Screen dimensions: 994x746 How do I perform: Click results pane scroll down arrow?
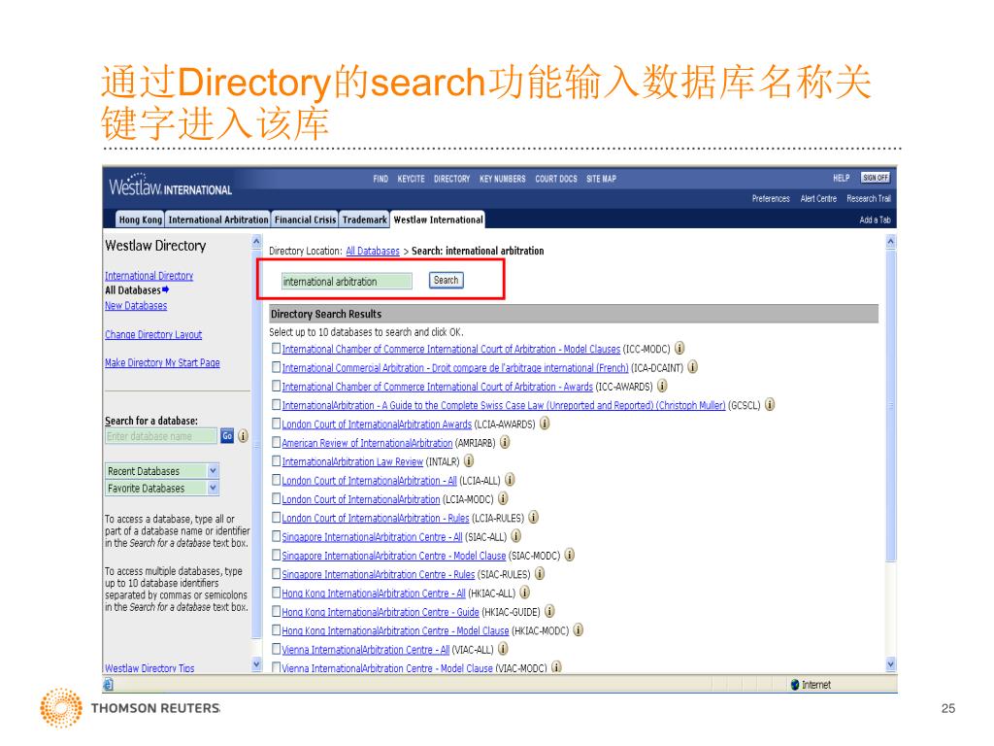[891, 664]
